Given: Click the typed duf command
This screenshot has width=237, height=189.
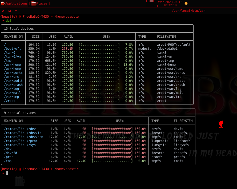Looking at the screenshot, I should pos(9,21).
